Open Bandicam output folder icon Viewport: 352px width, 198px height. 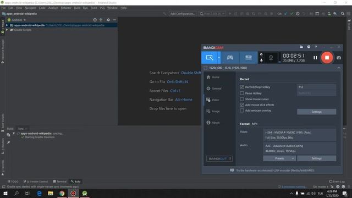(301, 47)
